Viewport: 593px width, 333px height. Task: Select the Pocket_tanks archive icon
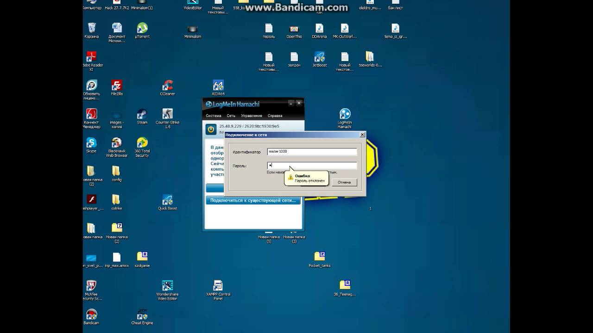click(x=319, y=259)
